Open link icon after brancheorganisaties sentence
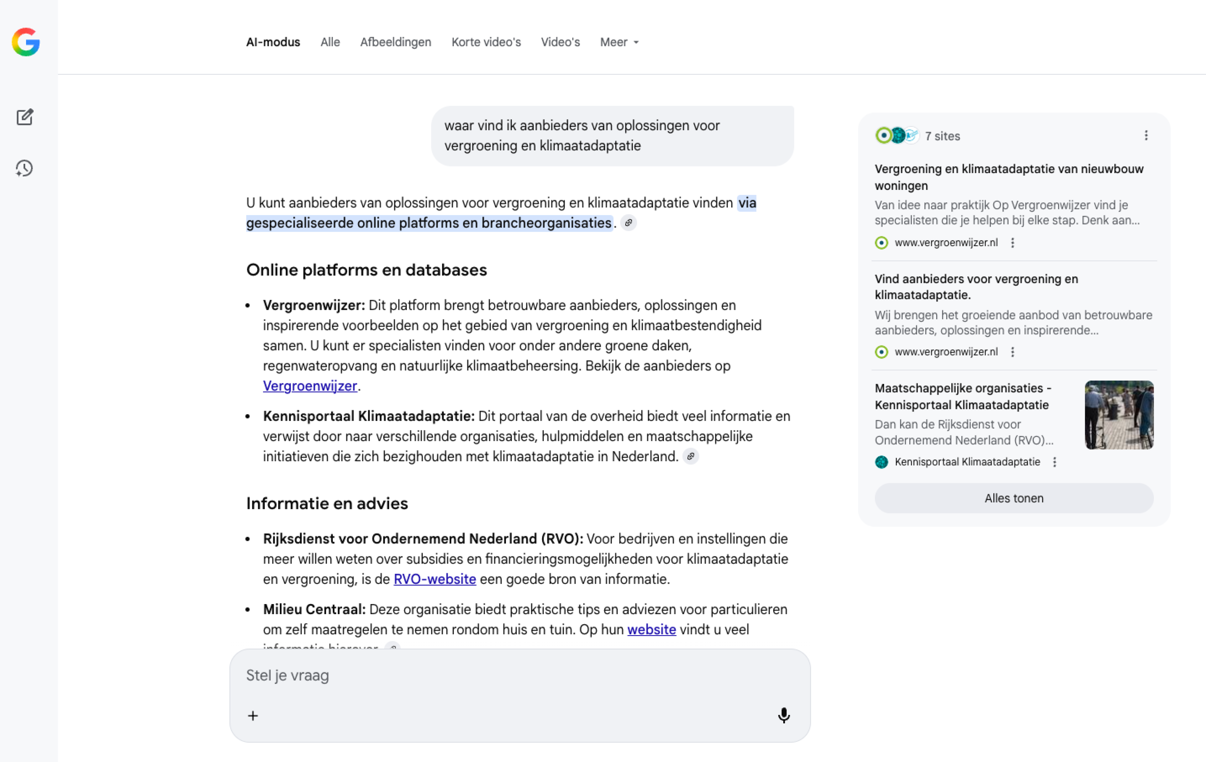Viewport: 1206px width, 762px height. (x=628, y=223)
